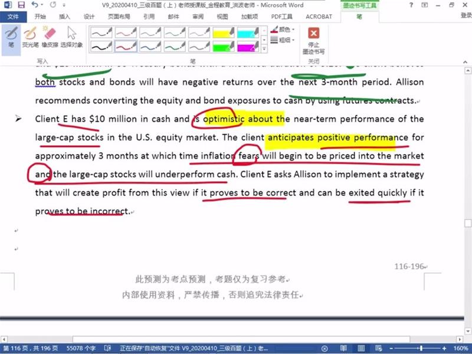The width and height of the screenshot is (472, 354).
Task: Click the horizontal scrollbar left arrow
Action: tap(4, 339)
